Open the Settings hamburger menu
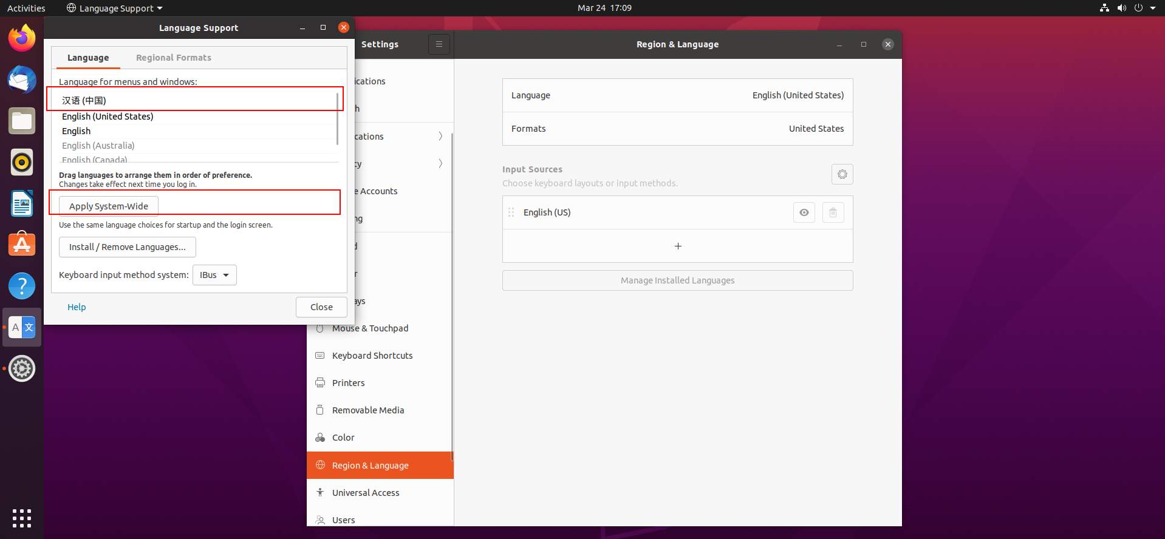1165x539 pixels. [439, 44]
